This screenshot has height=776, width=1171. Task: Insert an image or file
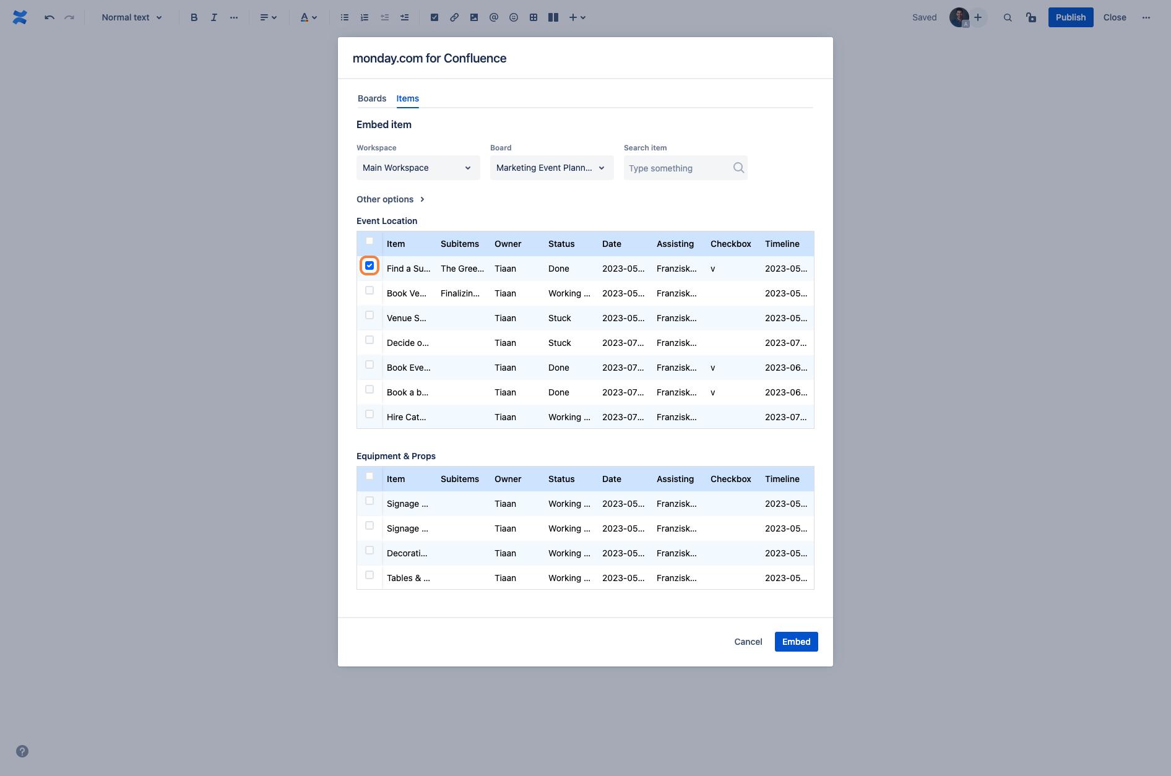pyautogui.click(x=474, y=17)
